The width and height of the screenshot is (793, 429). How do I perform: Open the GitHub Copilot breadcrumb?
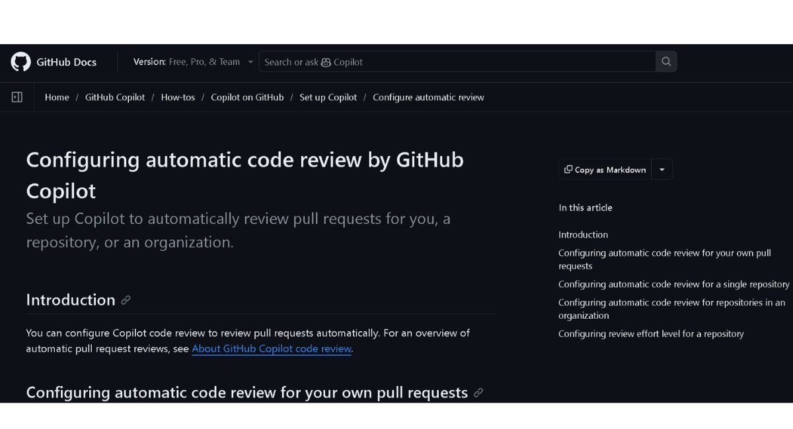tap(115, 97)
